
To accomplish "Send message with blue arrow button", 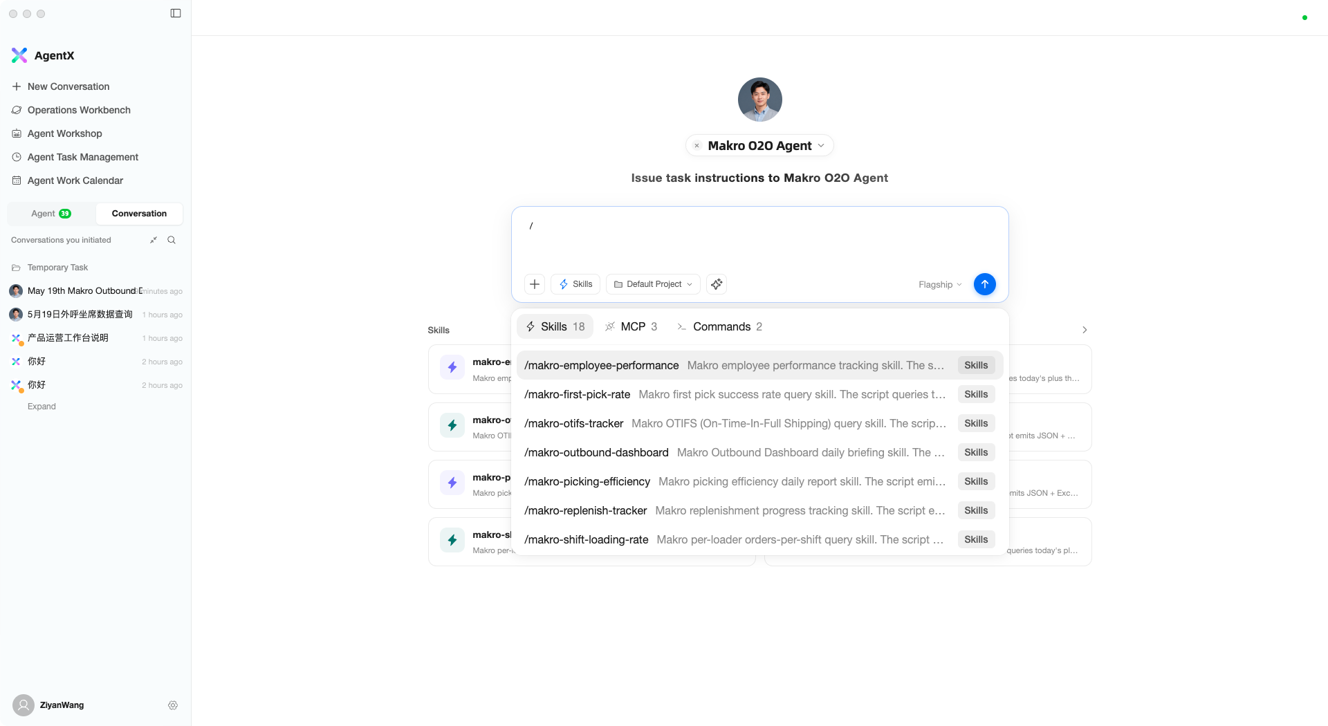I will (x=985, y=284).
